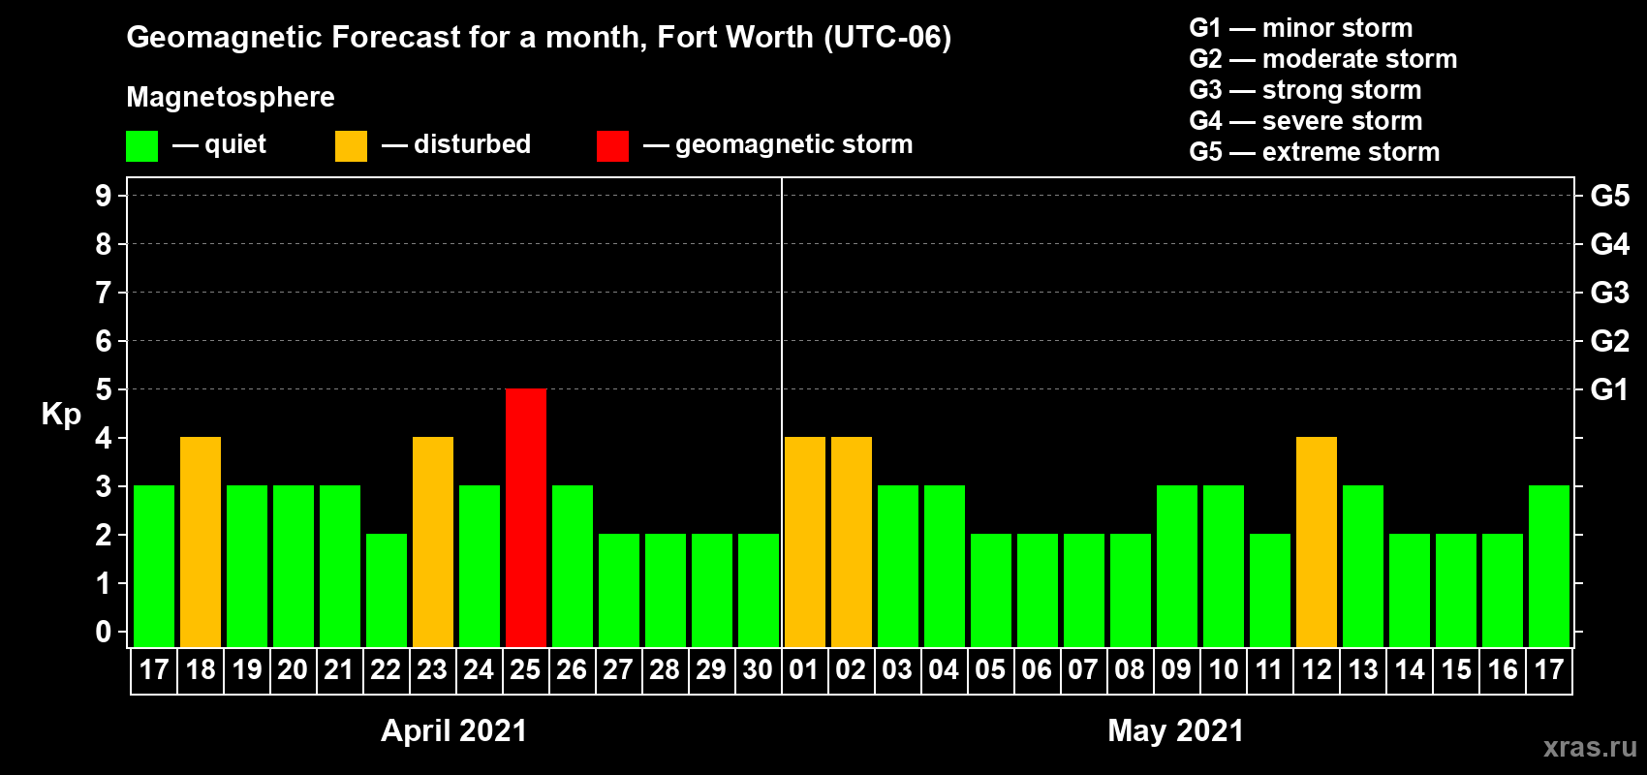The image size is (1647, 775).
Task: Click date label 05 in May
Action: click(x=990, y=670)
